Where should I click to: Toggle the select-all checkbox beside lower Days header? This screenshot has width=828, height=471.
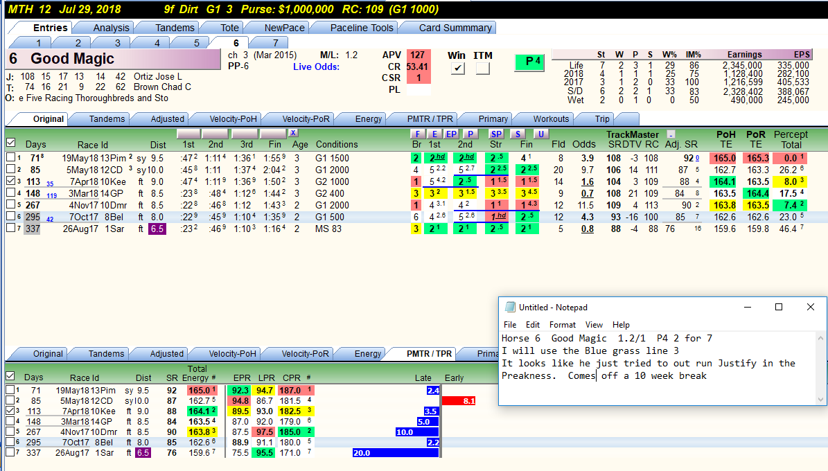(x=10, y=376)
